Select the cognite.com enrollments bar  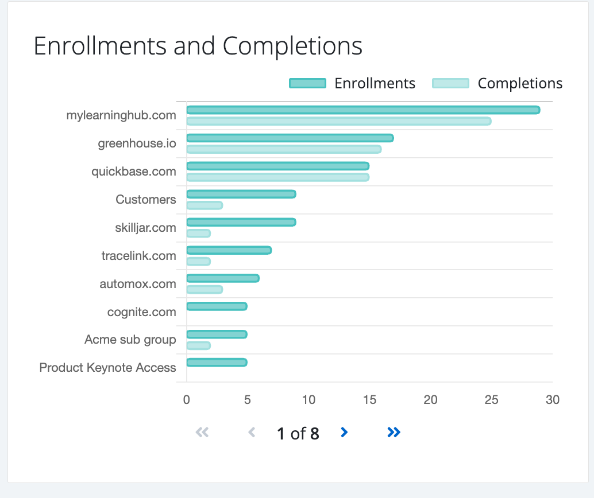tap(217, 306)
